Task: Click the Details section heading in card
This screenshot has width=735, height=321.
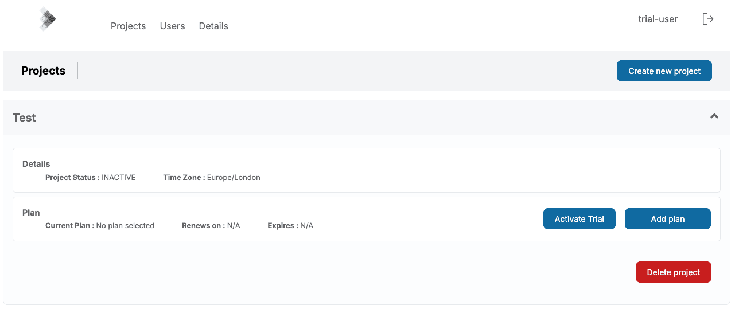Action: coord(36,164)
